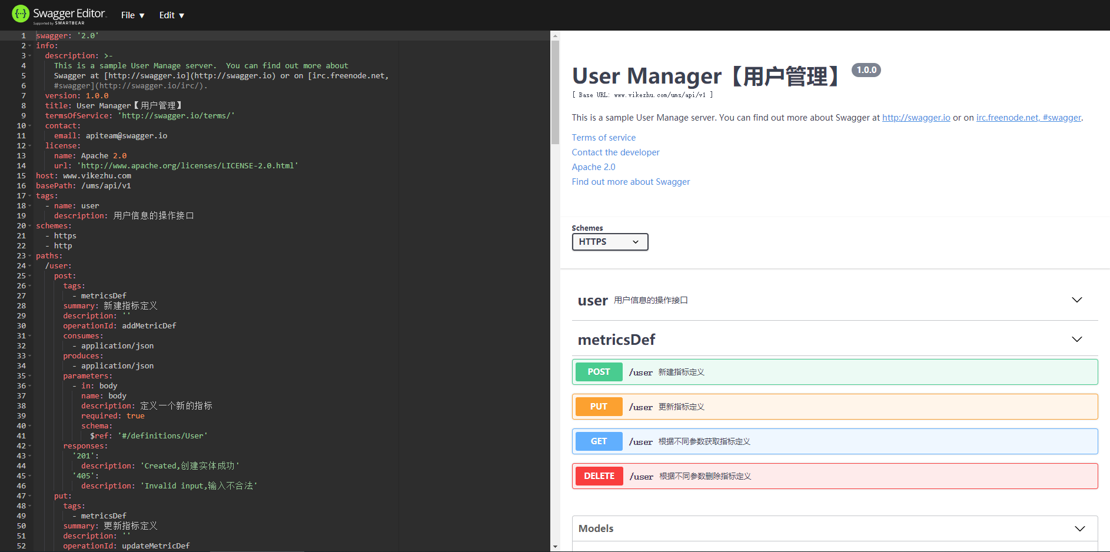This screenshot has width=1110, height=552.
Task: Open the HTTPS schemes dropdown
Action: 610,242
